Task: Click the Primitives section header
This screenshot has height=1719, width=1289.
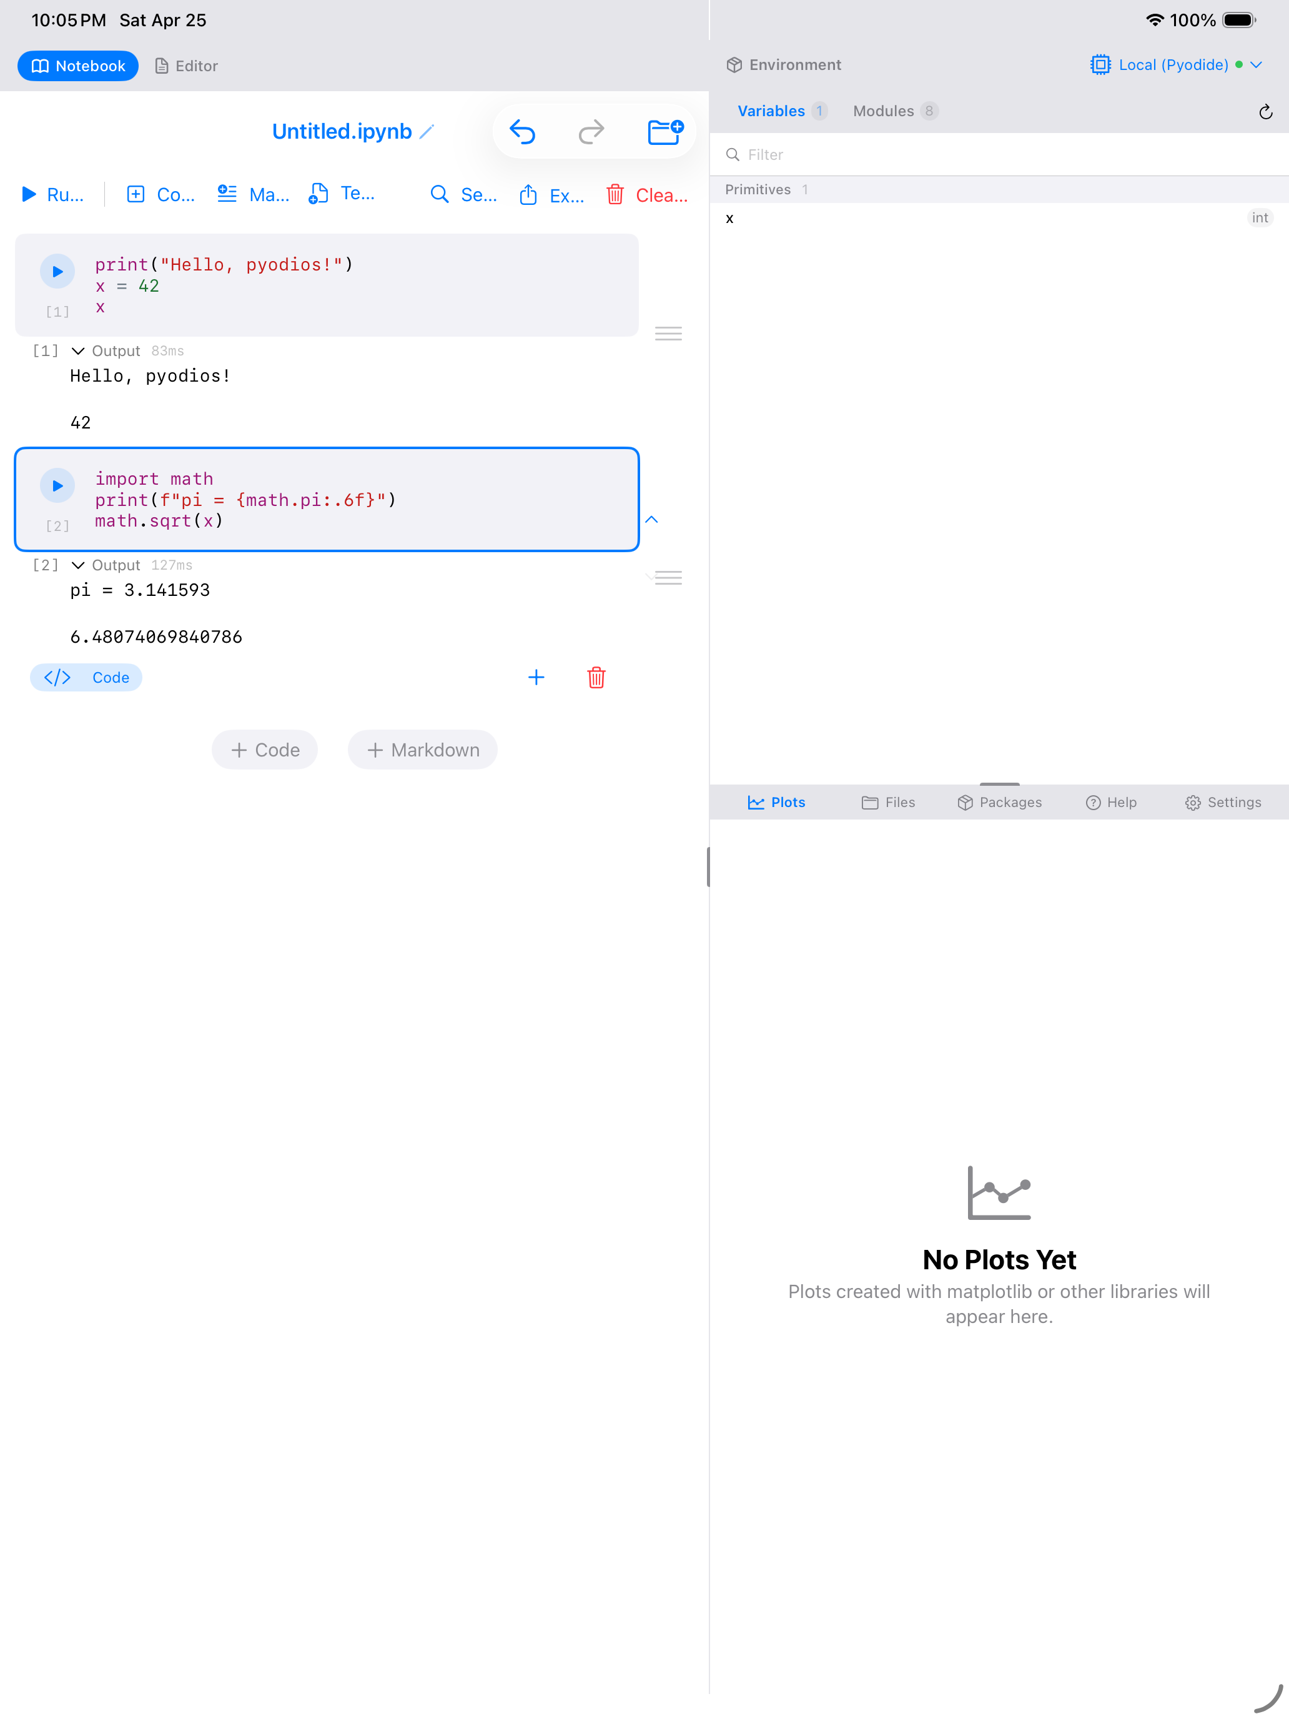Action: click(999, 190)
